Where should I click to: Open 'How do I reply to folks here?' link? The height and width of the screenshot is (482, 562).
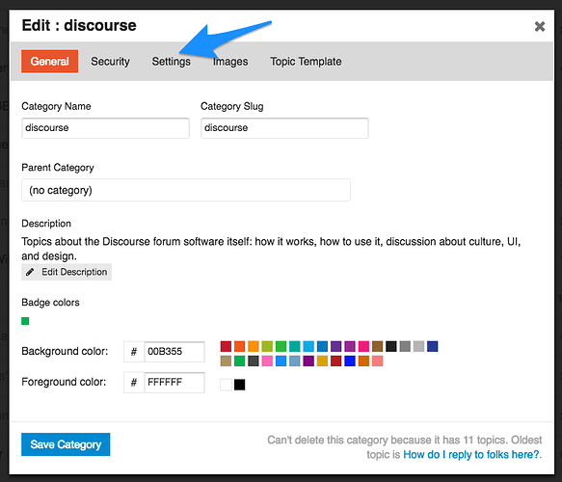coord(471,454)
